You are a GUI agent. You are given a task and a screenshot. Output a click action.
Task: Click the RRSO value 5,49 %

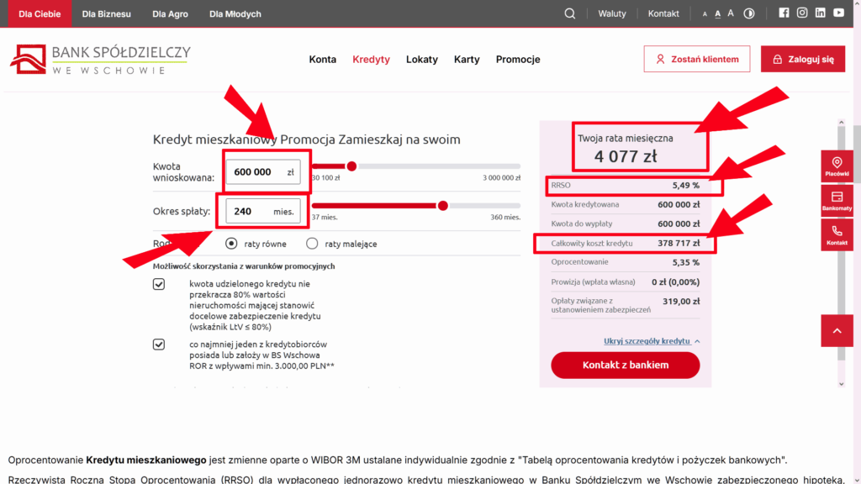click(x=686, y=186)
